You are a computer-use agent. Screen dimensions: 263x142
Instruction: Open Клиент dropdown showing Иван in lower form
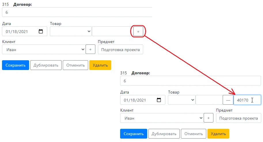162,118
